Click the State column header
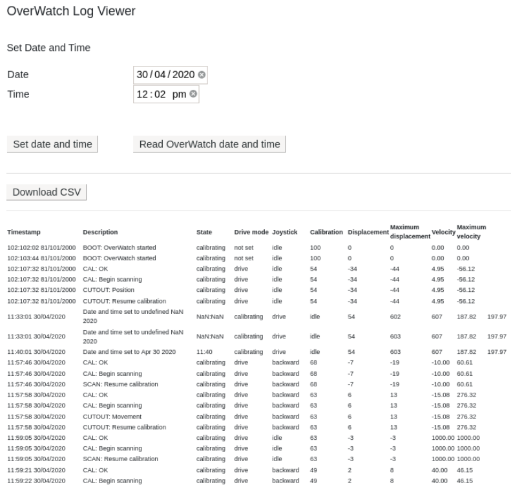The width and height of the screenshot is (511, 487). pyautogui.click(x=204, y=232)
